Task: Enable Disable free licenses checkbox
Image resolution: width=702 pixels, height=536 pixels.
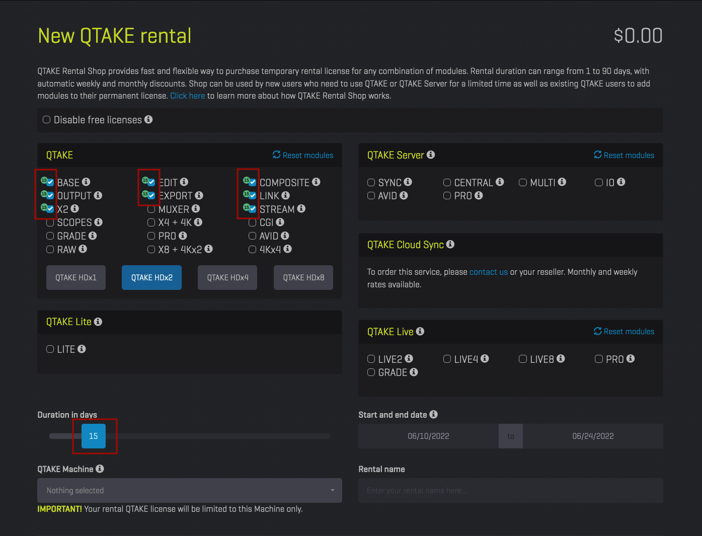Action: coord(47,120)
